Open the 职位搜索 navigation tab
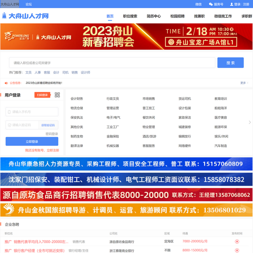Image resolution: width=253 pixels, height=253 pixels. coord(130,16)
